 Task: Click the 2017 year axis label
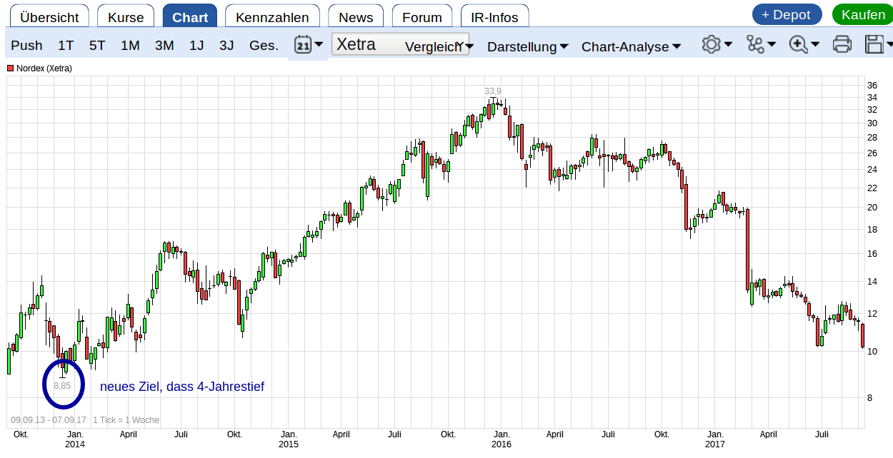[x=715, y=444]
